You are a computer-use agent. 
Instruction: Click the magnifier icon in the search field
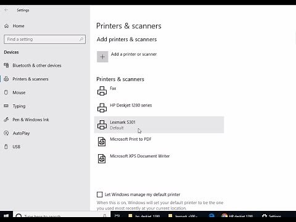(x=81, y=39)
